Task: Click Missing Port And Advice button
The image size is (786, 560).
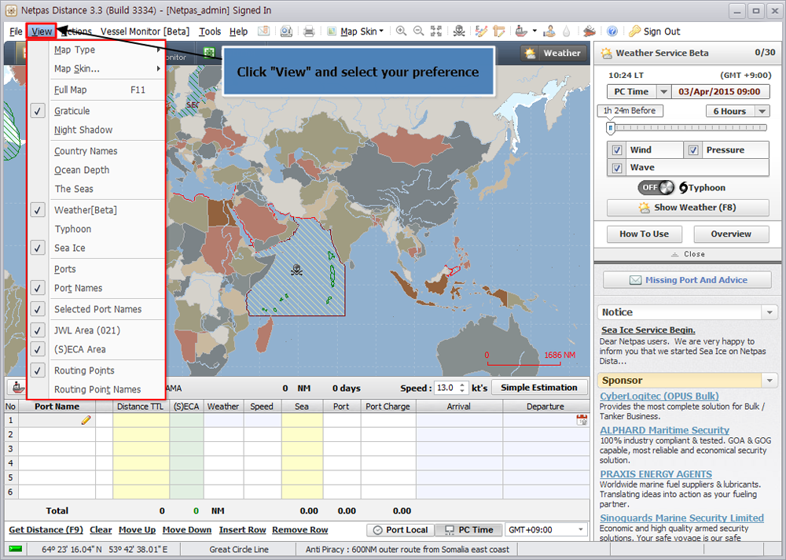Action: pos(687,280)
